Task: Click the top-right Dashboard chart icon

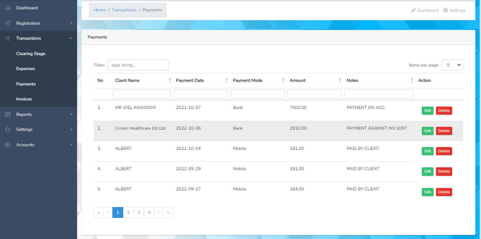Action: click(413, 11)
